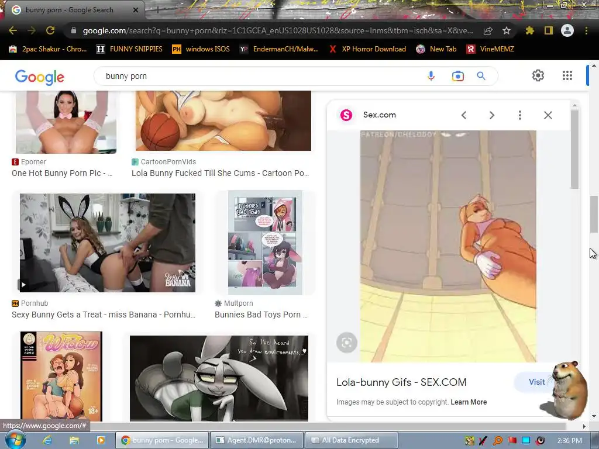Click the orange magnifier tray icon
599x449 pixels.
498,441
